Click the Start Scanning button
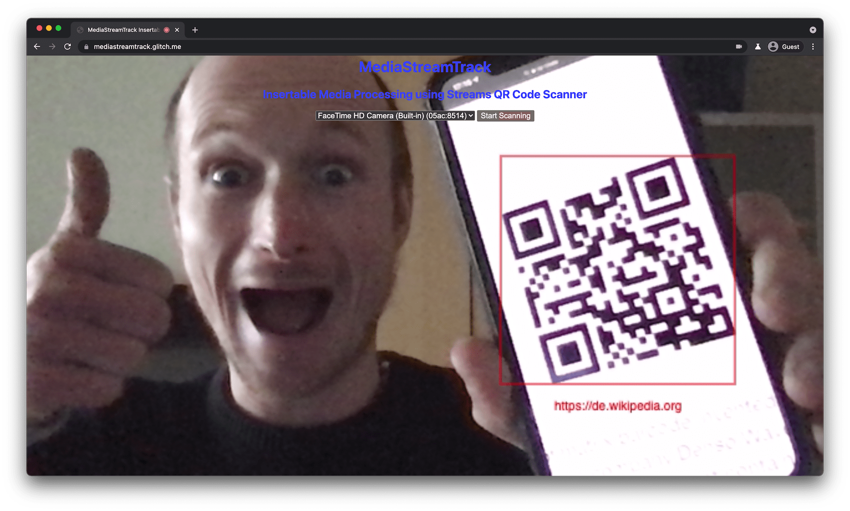850x511 pixels. 506,116
